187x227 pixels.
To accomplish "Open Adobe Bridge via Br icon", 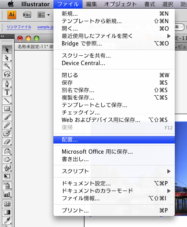I will [27, 15].
